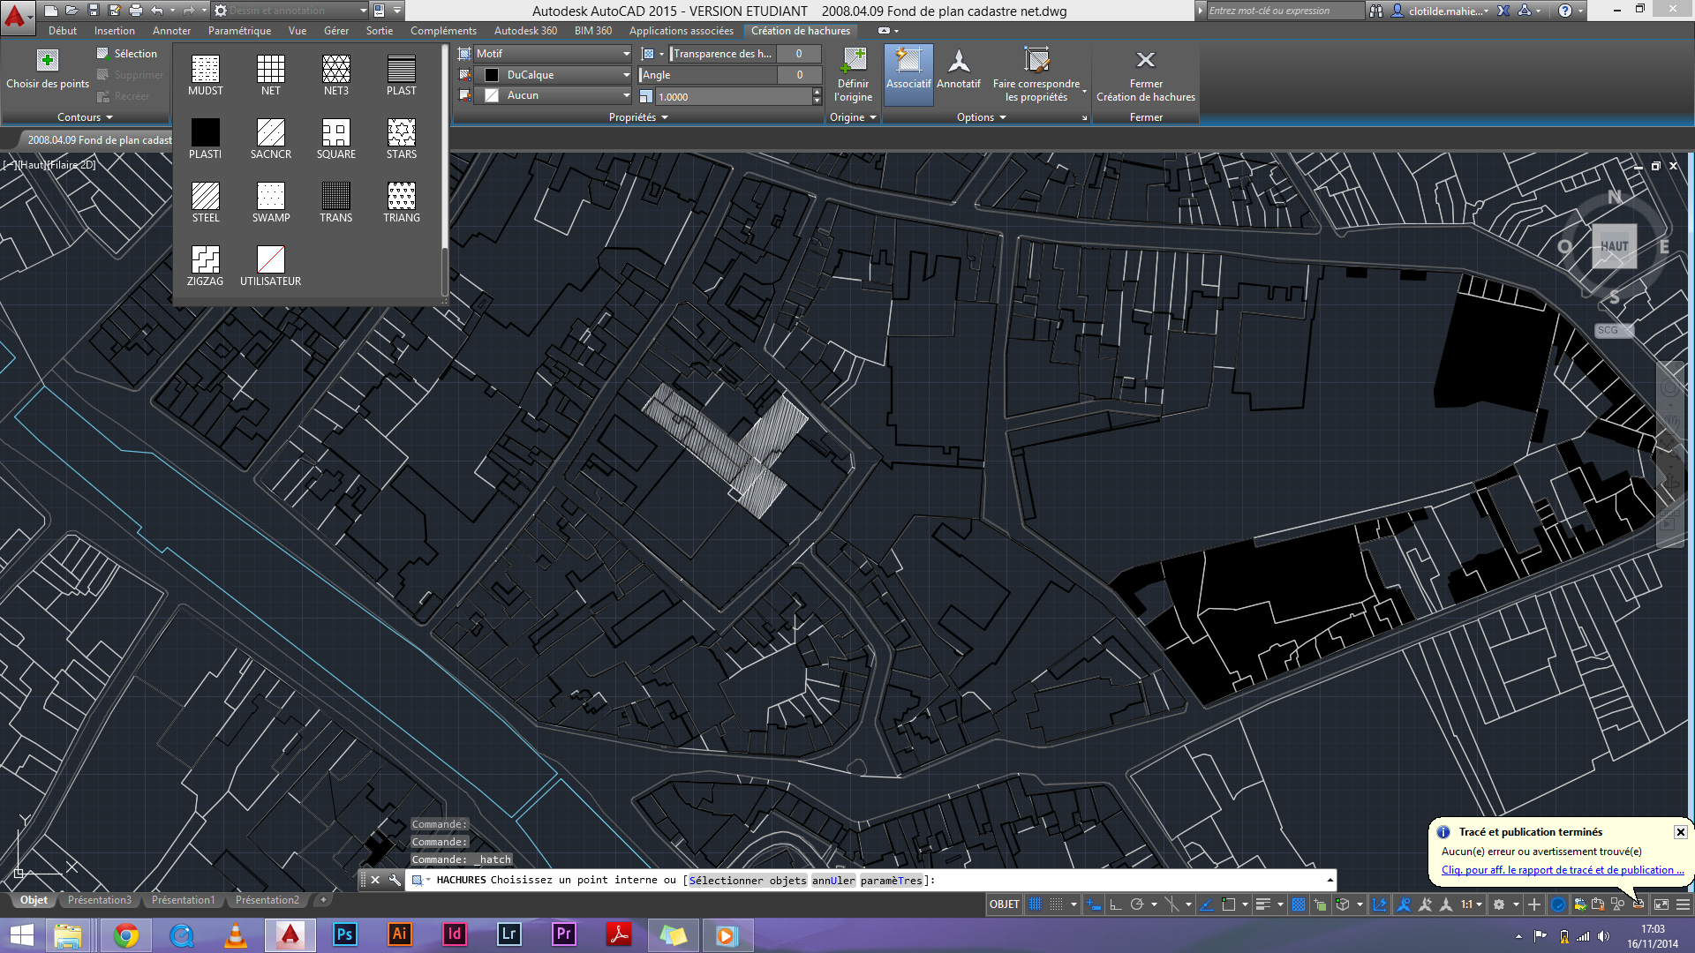Choose the SACNCR hatch pattern
The height and width of the screenshot is (953, 1695).
[270, 139]
